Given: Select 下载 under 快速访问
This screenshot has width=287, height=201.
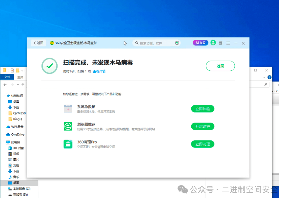Looking at the screenshot, I should [14, 107].
